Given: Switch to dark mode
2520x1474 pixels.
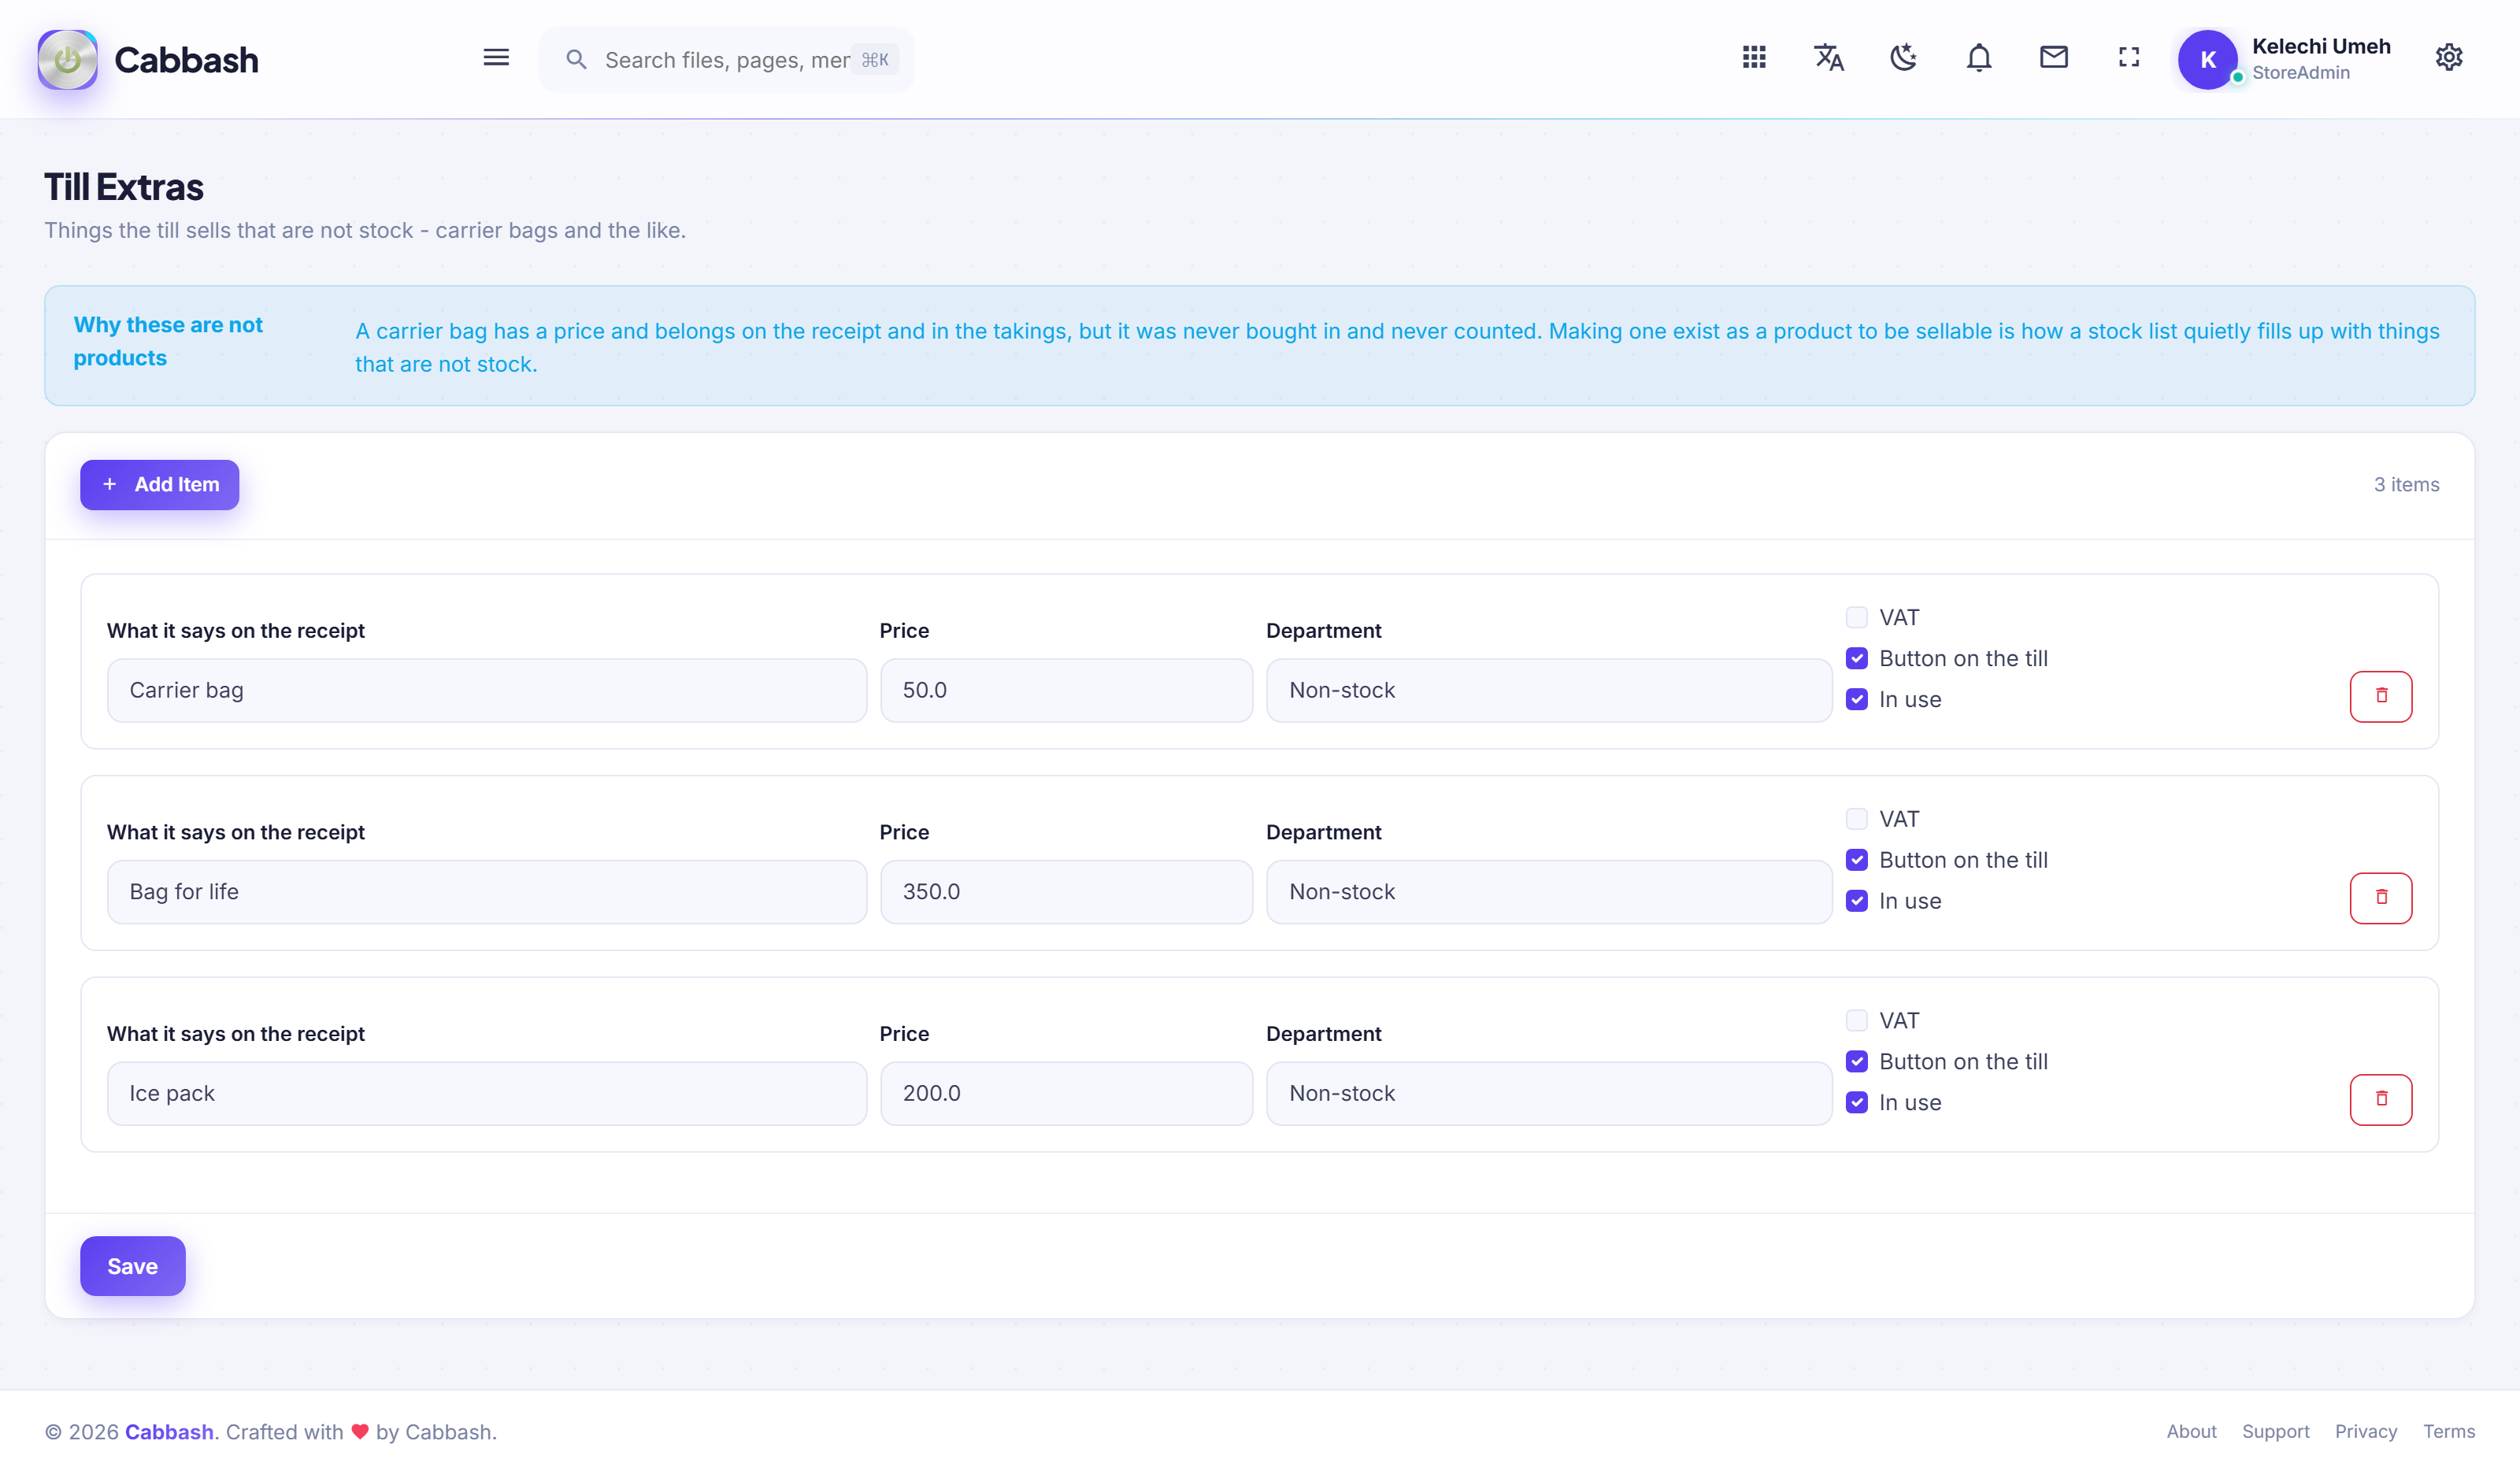Looking at the screenshot, I should 1904,58.
